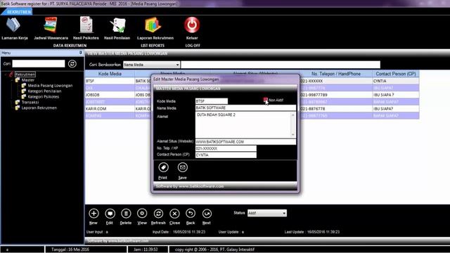Click the No. Telepon / HandPhone column header
This screenshot has width=450, height=253.
(x=336, y=74)
